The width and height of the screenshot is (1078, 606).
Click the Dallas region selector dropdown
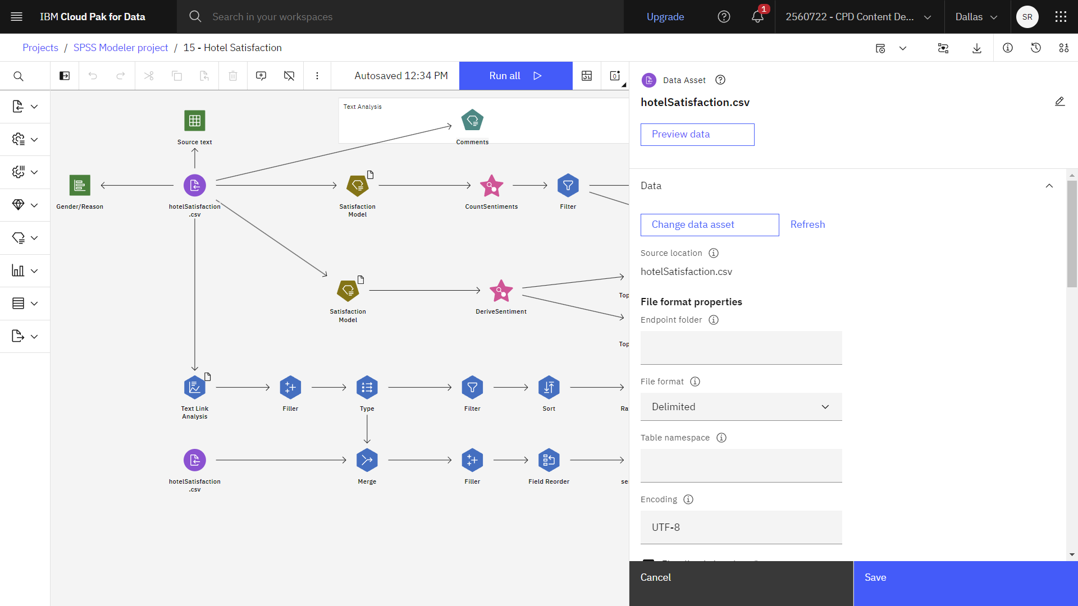click(x=975, y=16)
